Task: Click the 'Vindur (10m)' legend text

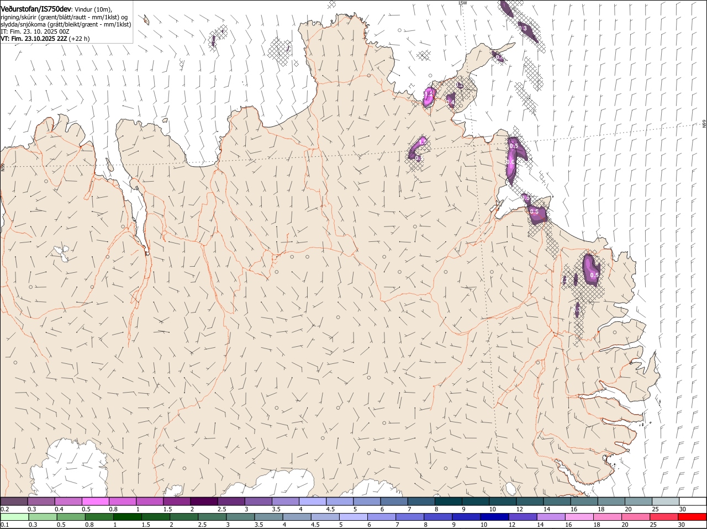Action: (93, 9)
